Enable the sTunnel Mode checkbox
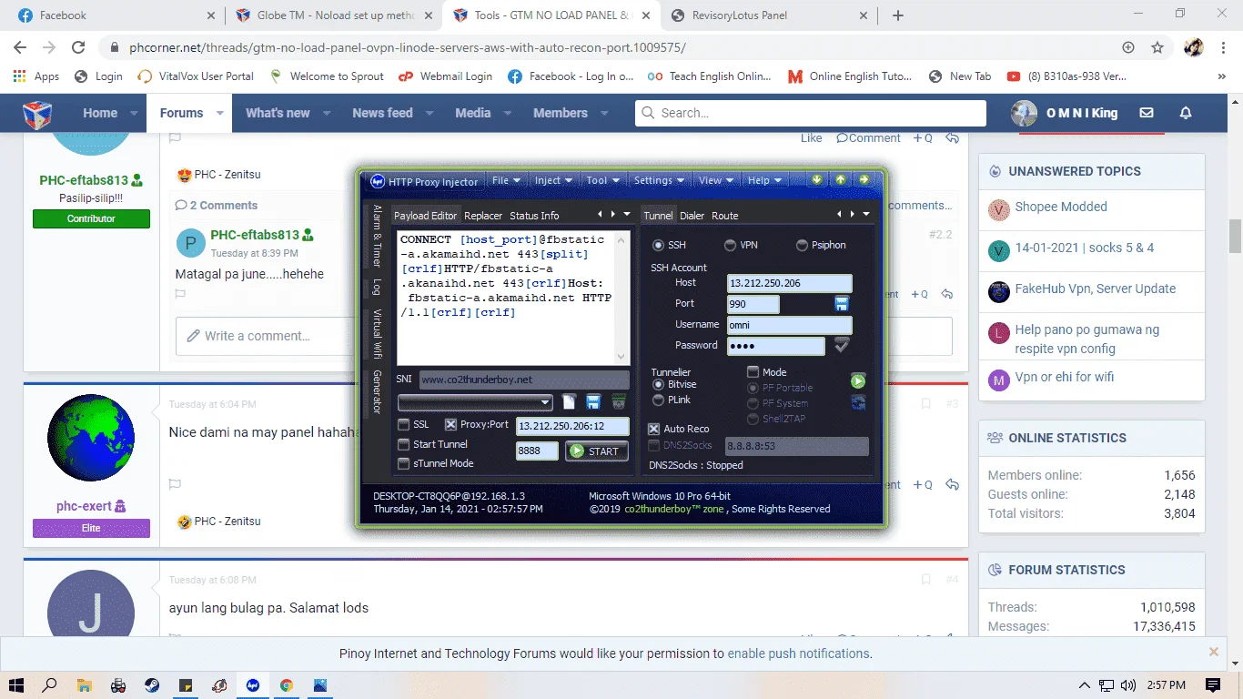The image size is (1243, 699). point(404,463)
